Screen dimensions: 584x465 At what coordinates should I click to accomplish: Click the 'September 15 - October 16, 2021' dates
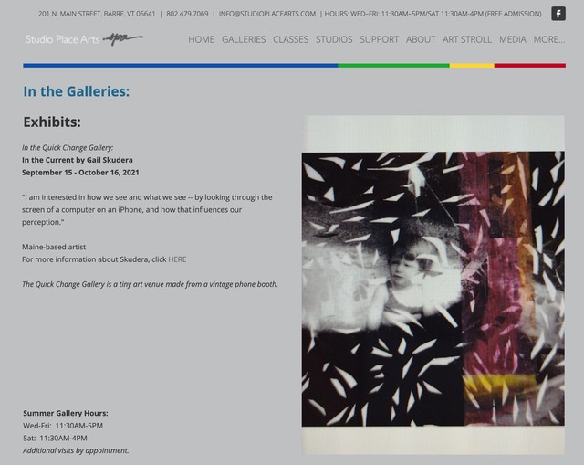tap(80, 173)
